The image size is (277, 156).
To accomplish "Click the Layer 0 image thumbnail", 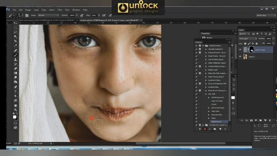I will pos(245,57).
